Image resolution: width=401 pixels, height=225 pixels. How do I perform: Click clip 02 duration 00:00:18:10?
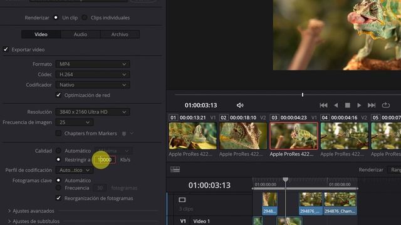click(243, 117)
